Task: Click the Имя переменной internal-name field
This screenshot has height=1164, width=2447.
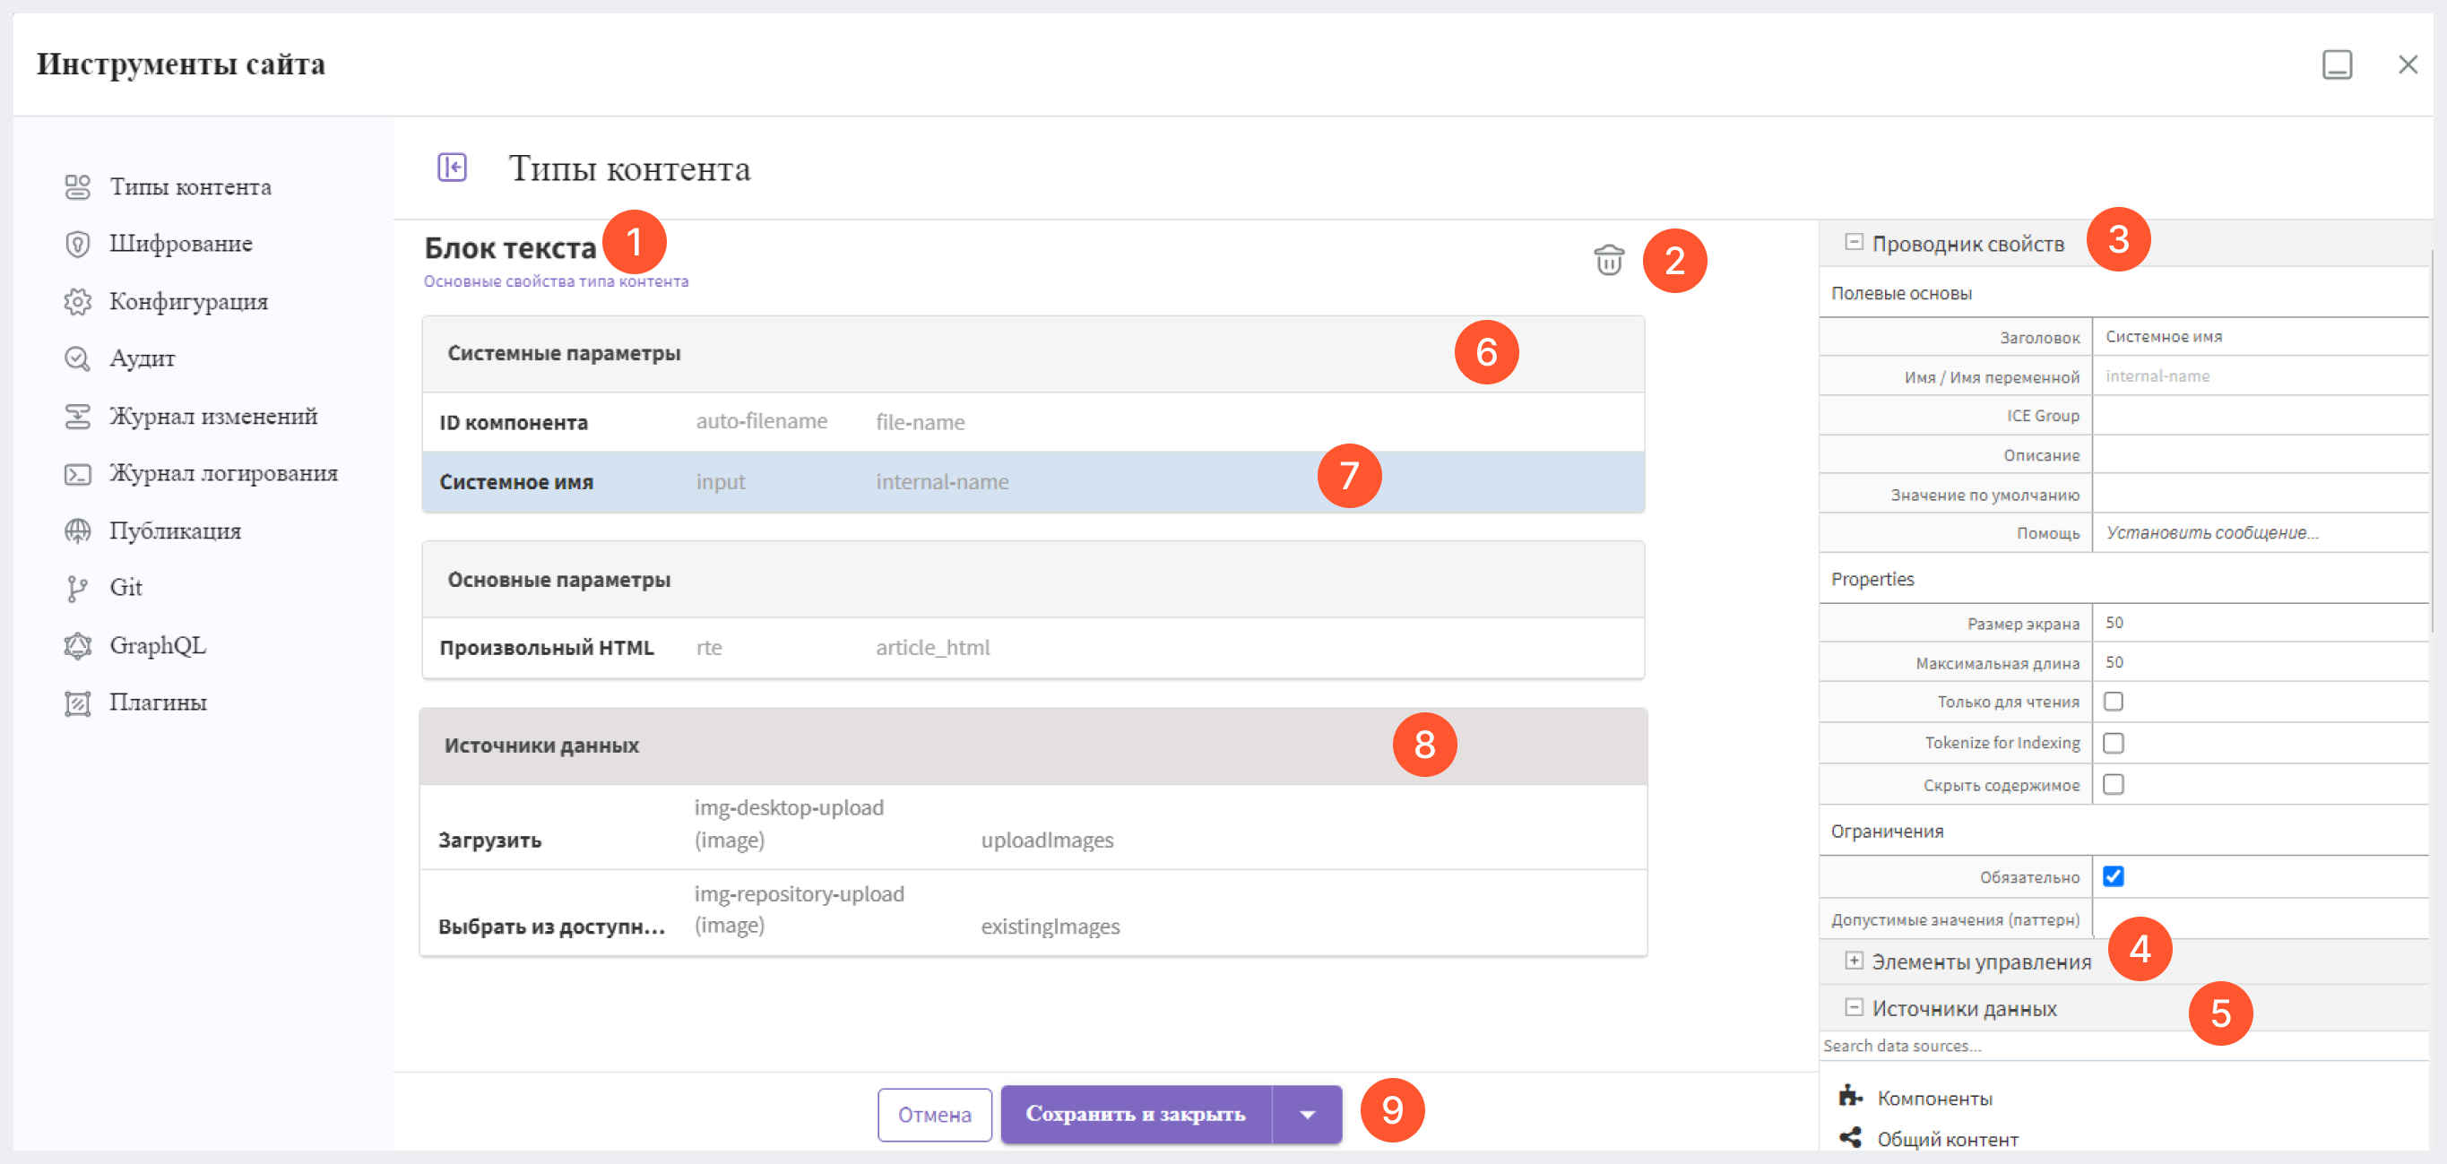Action: (x=2259, y=376)
